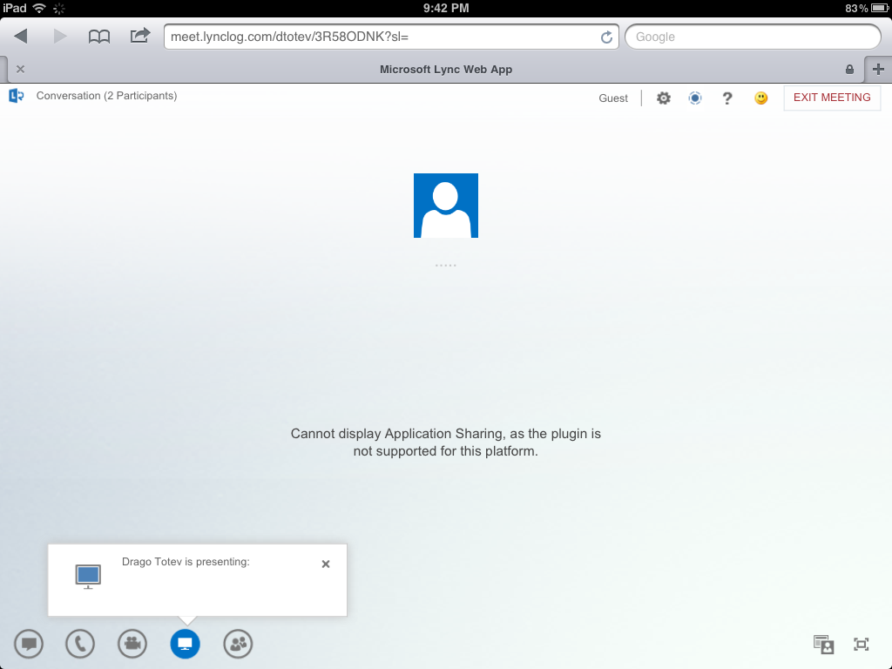Toggle the instant messaging pane
This screenshot has height=669, width=892.
pos(28,644)
